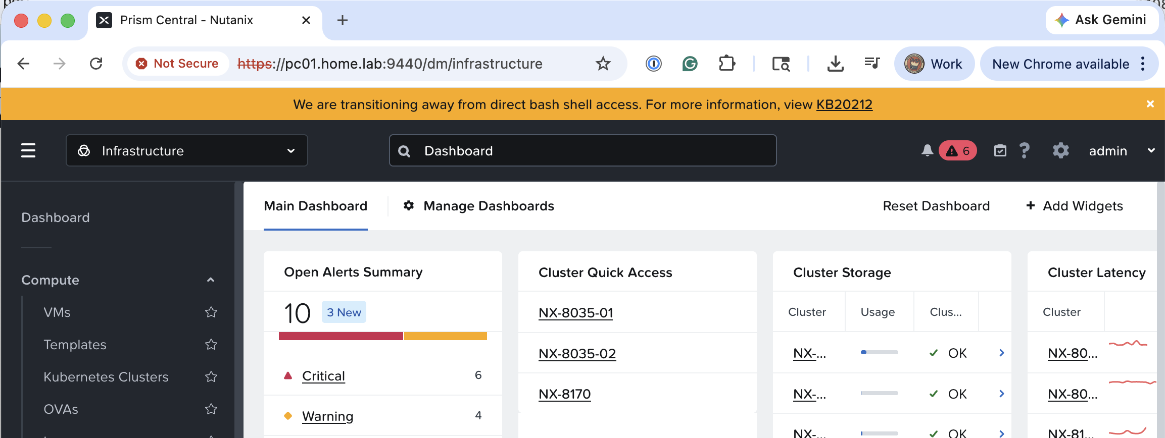This screenshot has height=438, width=1165.
Task: Click the Usage column header in Cluster Storage
Action: point(878,312)
